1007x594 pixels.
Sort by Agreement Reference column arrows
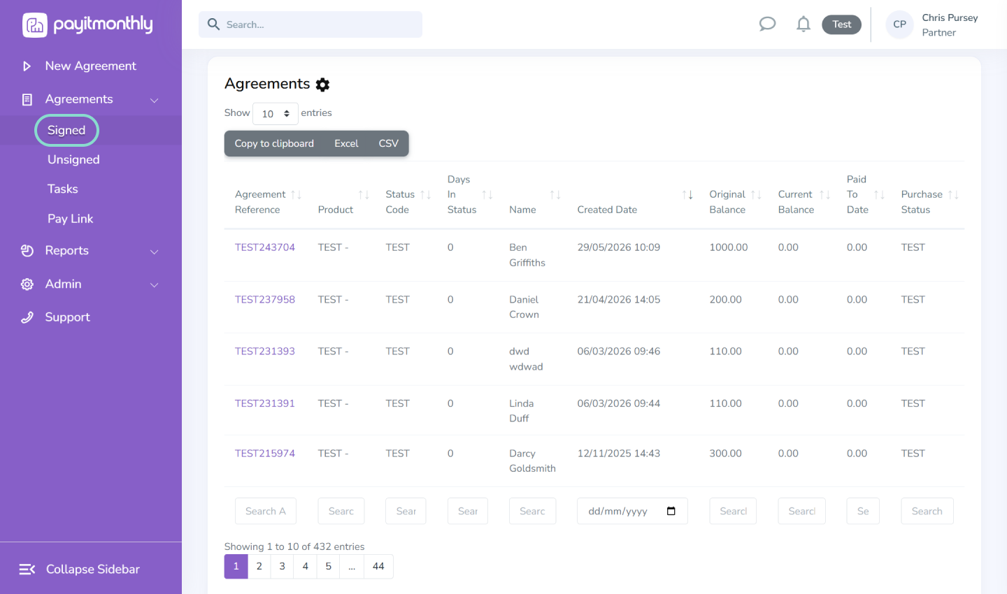pos(296,195)
